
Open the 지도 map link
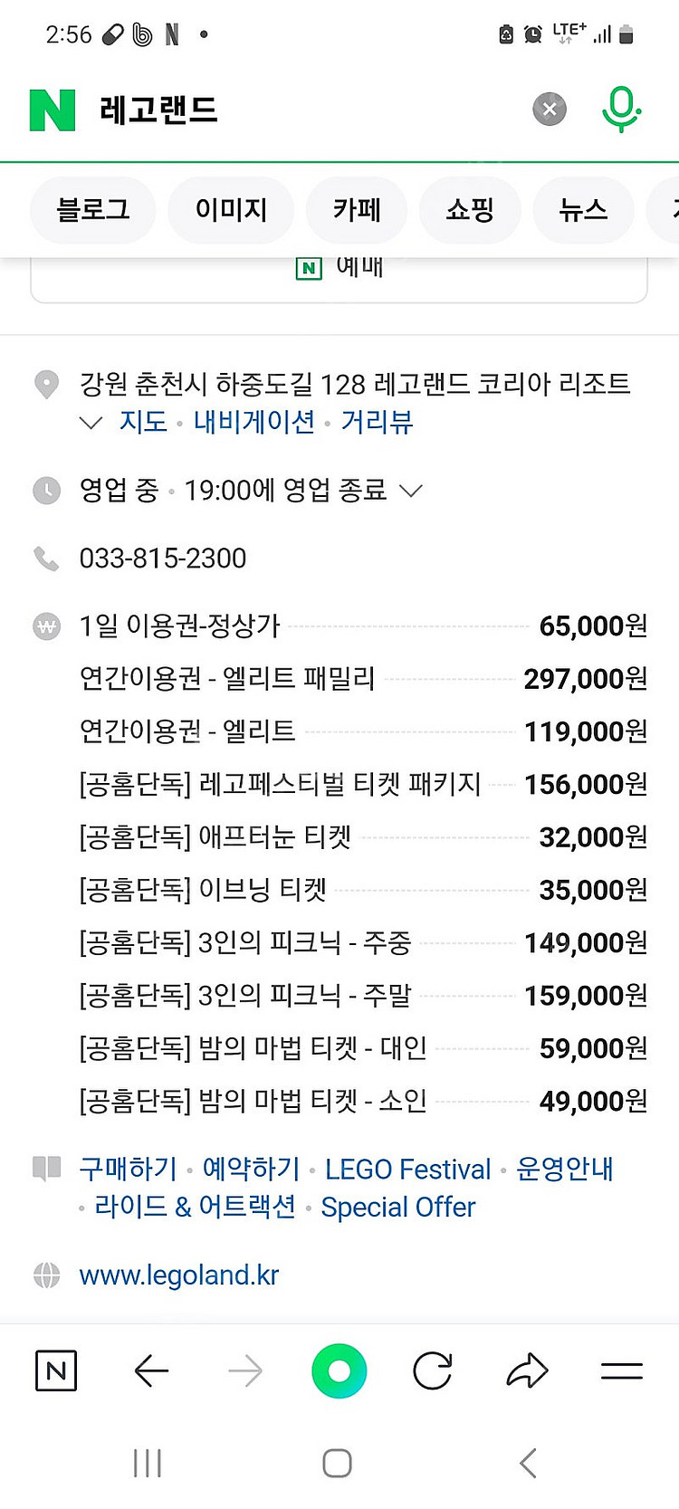click(144, 422)
